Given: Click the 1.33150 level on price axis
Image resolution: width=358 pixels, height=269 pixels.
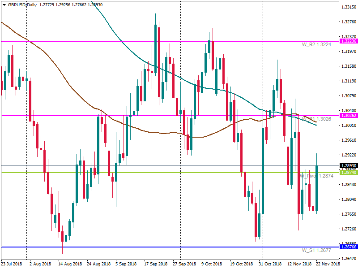Looking at the screenshot, I should point(349,7).
